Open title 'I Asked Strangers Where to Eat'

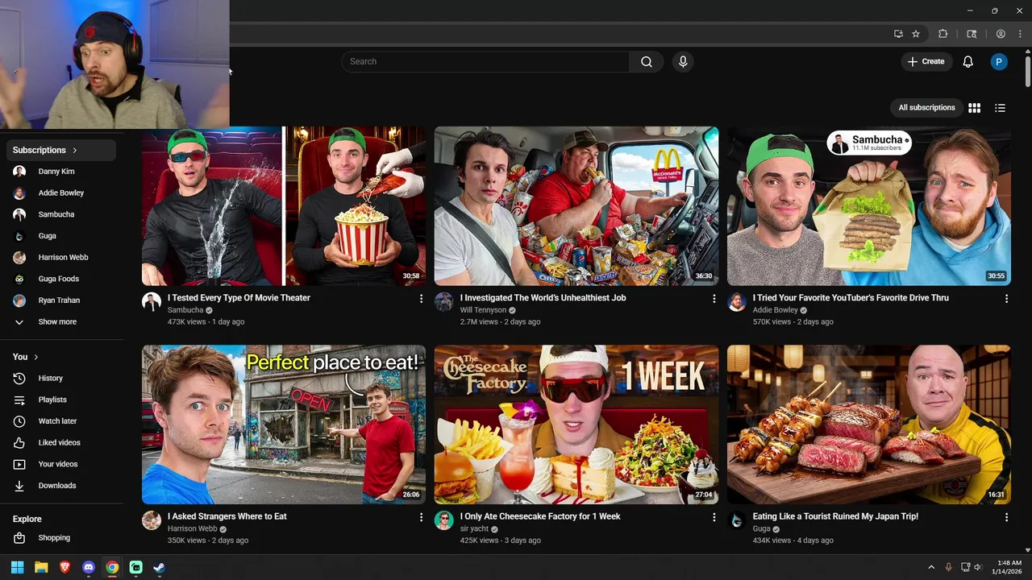227,516
